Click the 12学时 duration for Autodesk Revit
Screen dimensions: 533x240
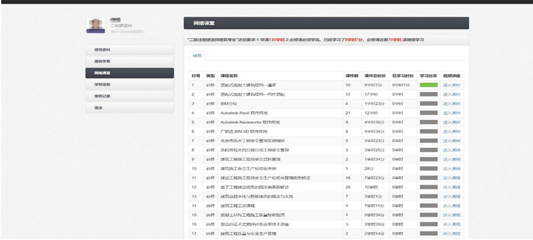coord(371,113)
